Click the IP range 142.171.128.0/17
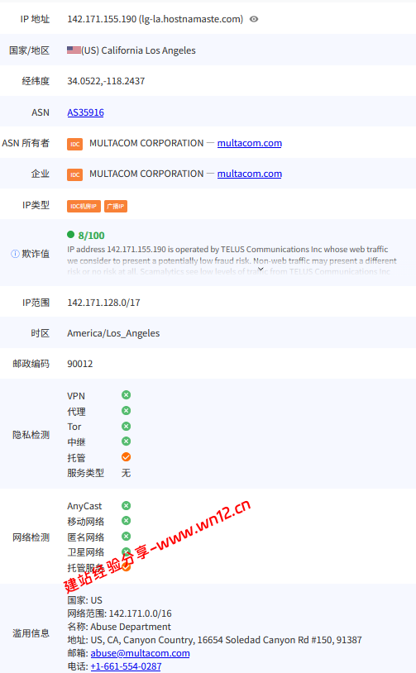 point(103,303)
